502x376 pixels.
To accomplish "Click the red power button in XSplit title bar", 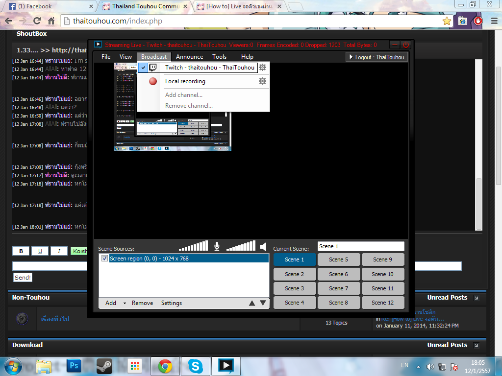I will tap(406, 45).
